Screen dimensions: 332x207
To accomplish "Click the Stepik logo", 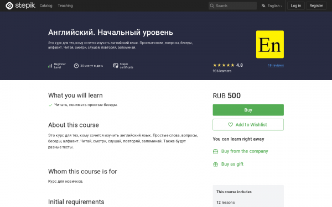I will (x=20, y=6).
